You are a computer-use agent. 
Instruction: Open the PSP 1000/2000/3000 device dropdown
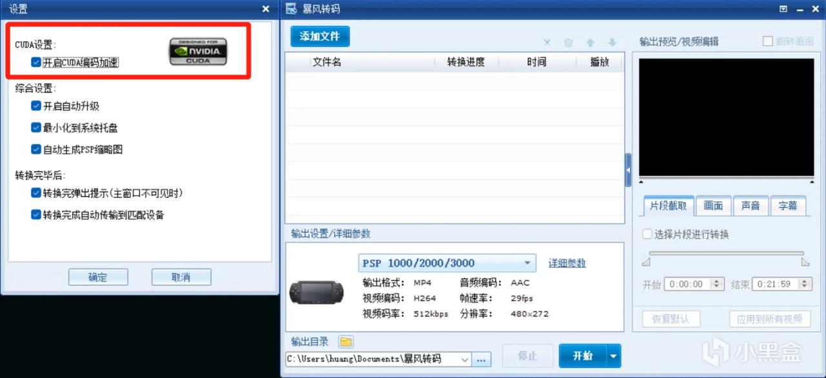[447, 263]
